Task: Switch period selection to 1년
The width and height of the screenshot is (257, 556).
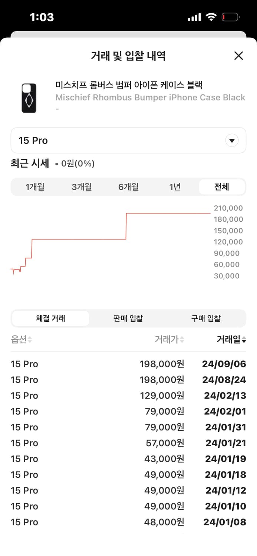Action: pos(175,187)
